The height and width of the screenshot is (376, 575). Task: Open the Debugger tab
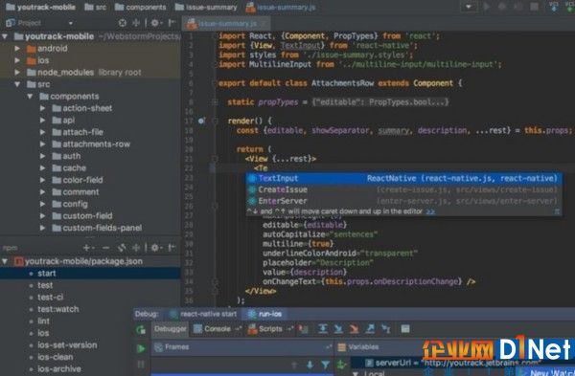[171, 329]
